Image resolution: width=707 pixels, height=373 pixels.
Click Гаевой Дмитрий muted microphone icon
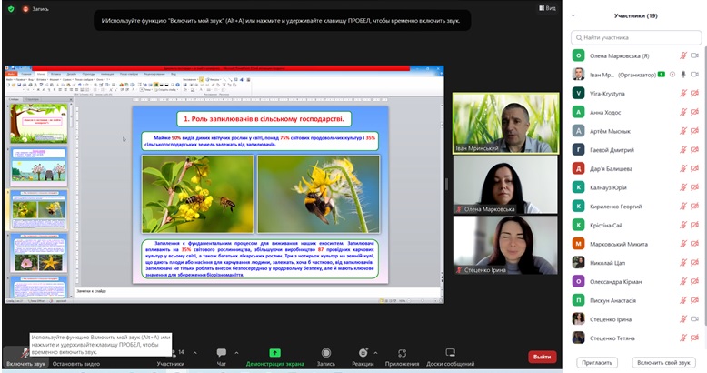point(683,149)
